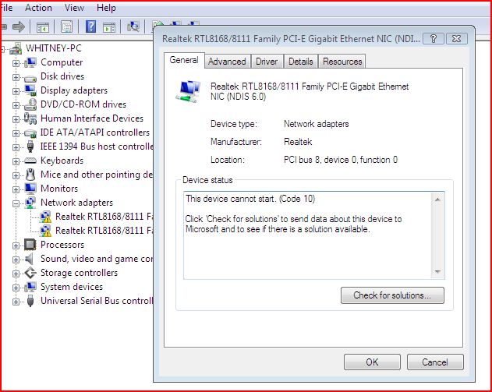The width and height of the screenshot is (492, 392).
Task: Open the Help menu
Action: point(106,8)
